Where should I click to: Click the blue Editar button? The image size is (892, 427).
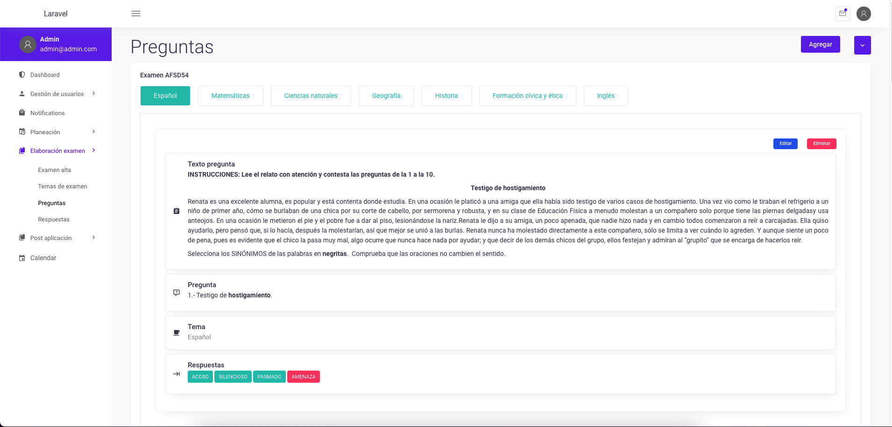point(785,144)
